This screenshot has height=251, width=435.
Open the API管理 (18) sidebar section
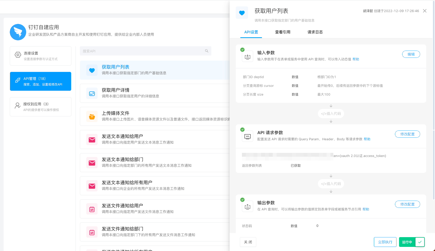click(x=40, y=81)
